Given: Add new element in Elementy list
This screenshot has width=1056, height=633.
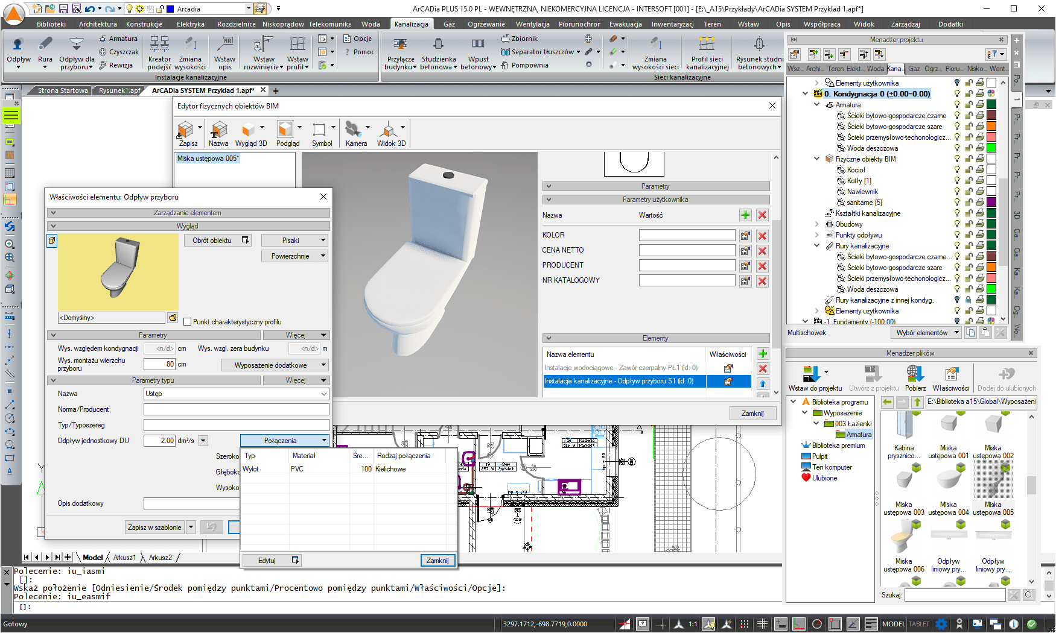Looking at the screenshot, I should (763, 354).
